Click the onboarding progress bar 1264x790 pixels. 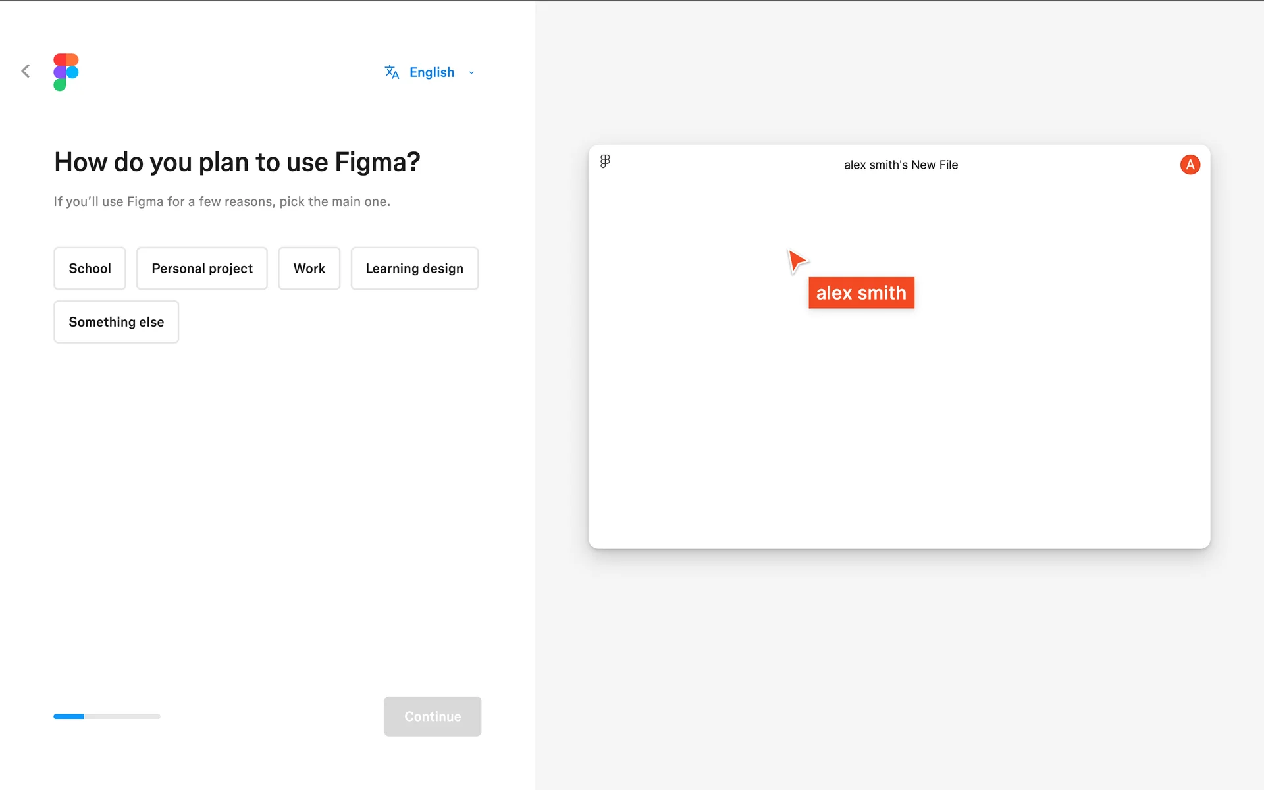click(107, 716)
